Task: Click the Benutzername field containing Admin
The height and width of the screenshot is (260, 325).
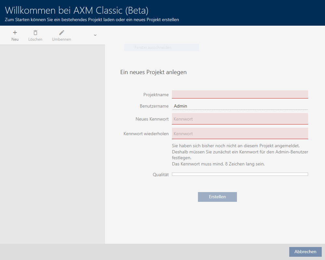Action: pyautogui.click(x=240, y=106)
